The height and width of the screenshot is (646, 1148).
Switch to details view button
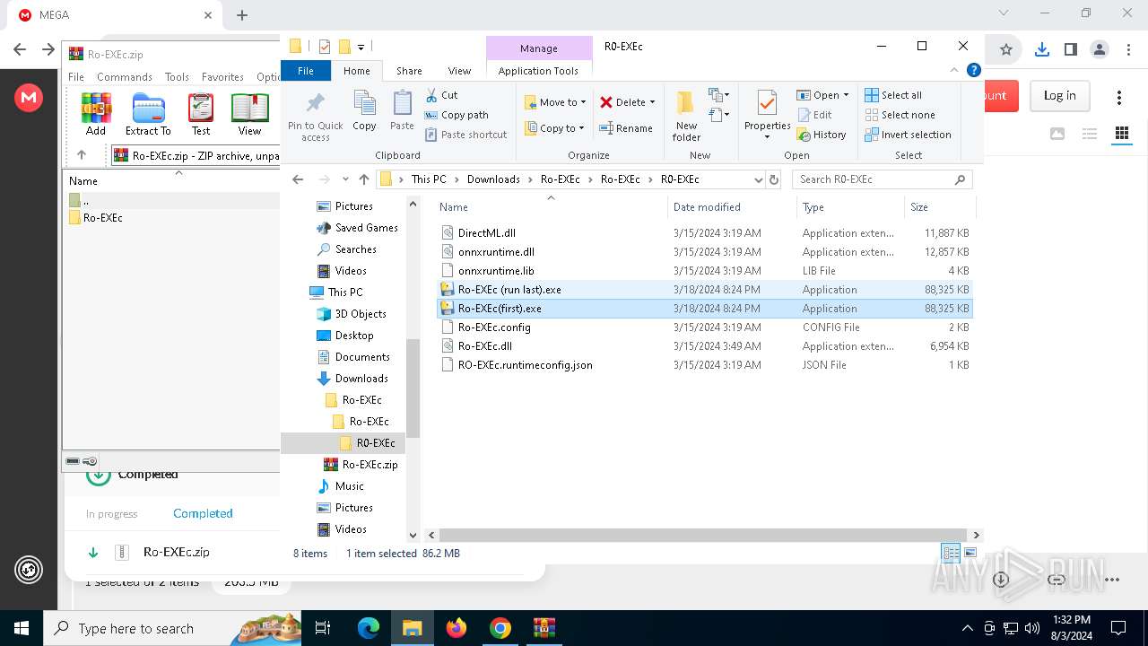951,553
